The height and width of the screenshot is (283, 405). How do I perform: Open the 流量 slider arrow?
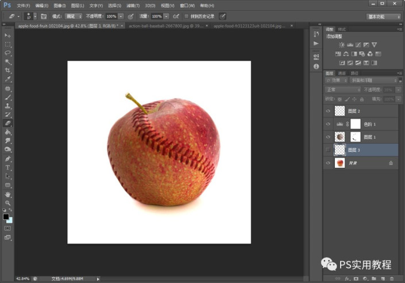coord(167,17)
